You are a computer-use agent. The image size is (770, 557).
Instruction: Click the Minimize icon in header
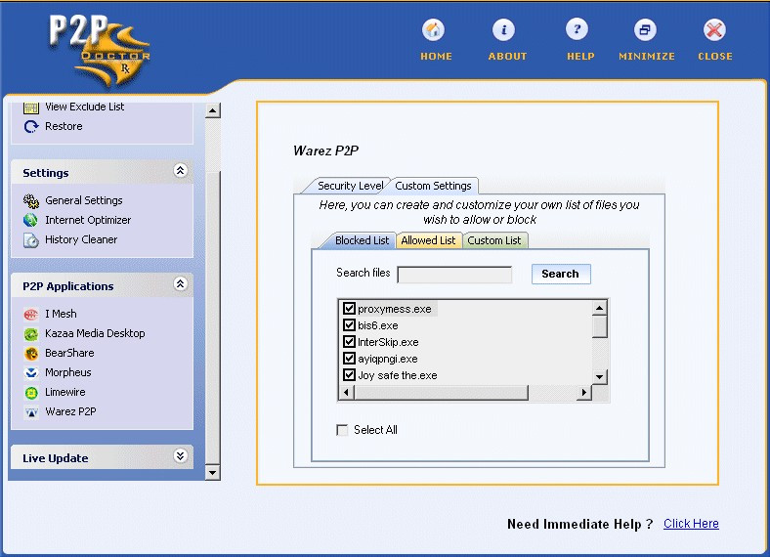coord(645,29)
